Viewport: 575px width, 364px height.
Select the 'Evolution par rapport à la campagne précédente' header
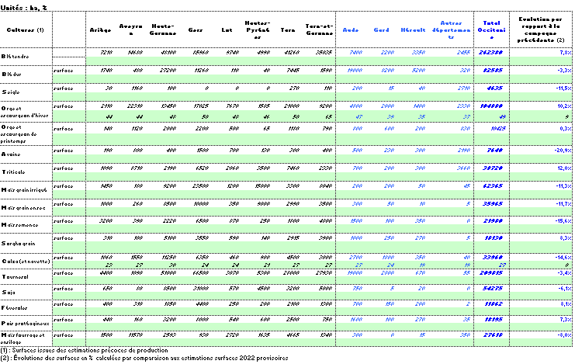point(541,29)
